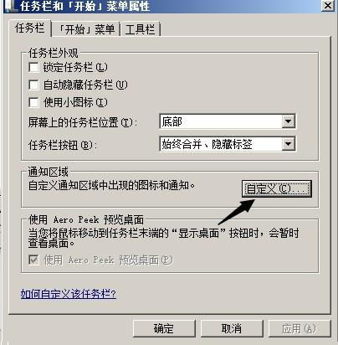Click the 自定义(C)... button

click(277, 189)
